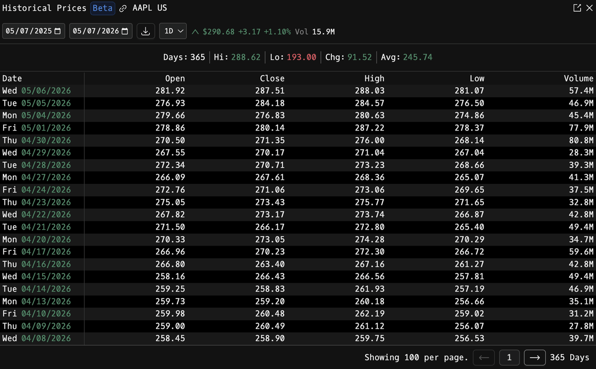Click the low price 256.07

pos(469,326)
